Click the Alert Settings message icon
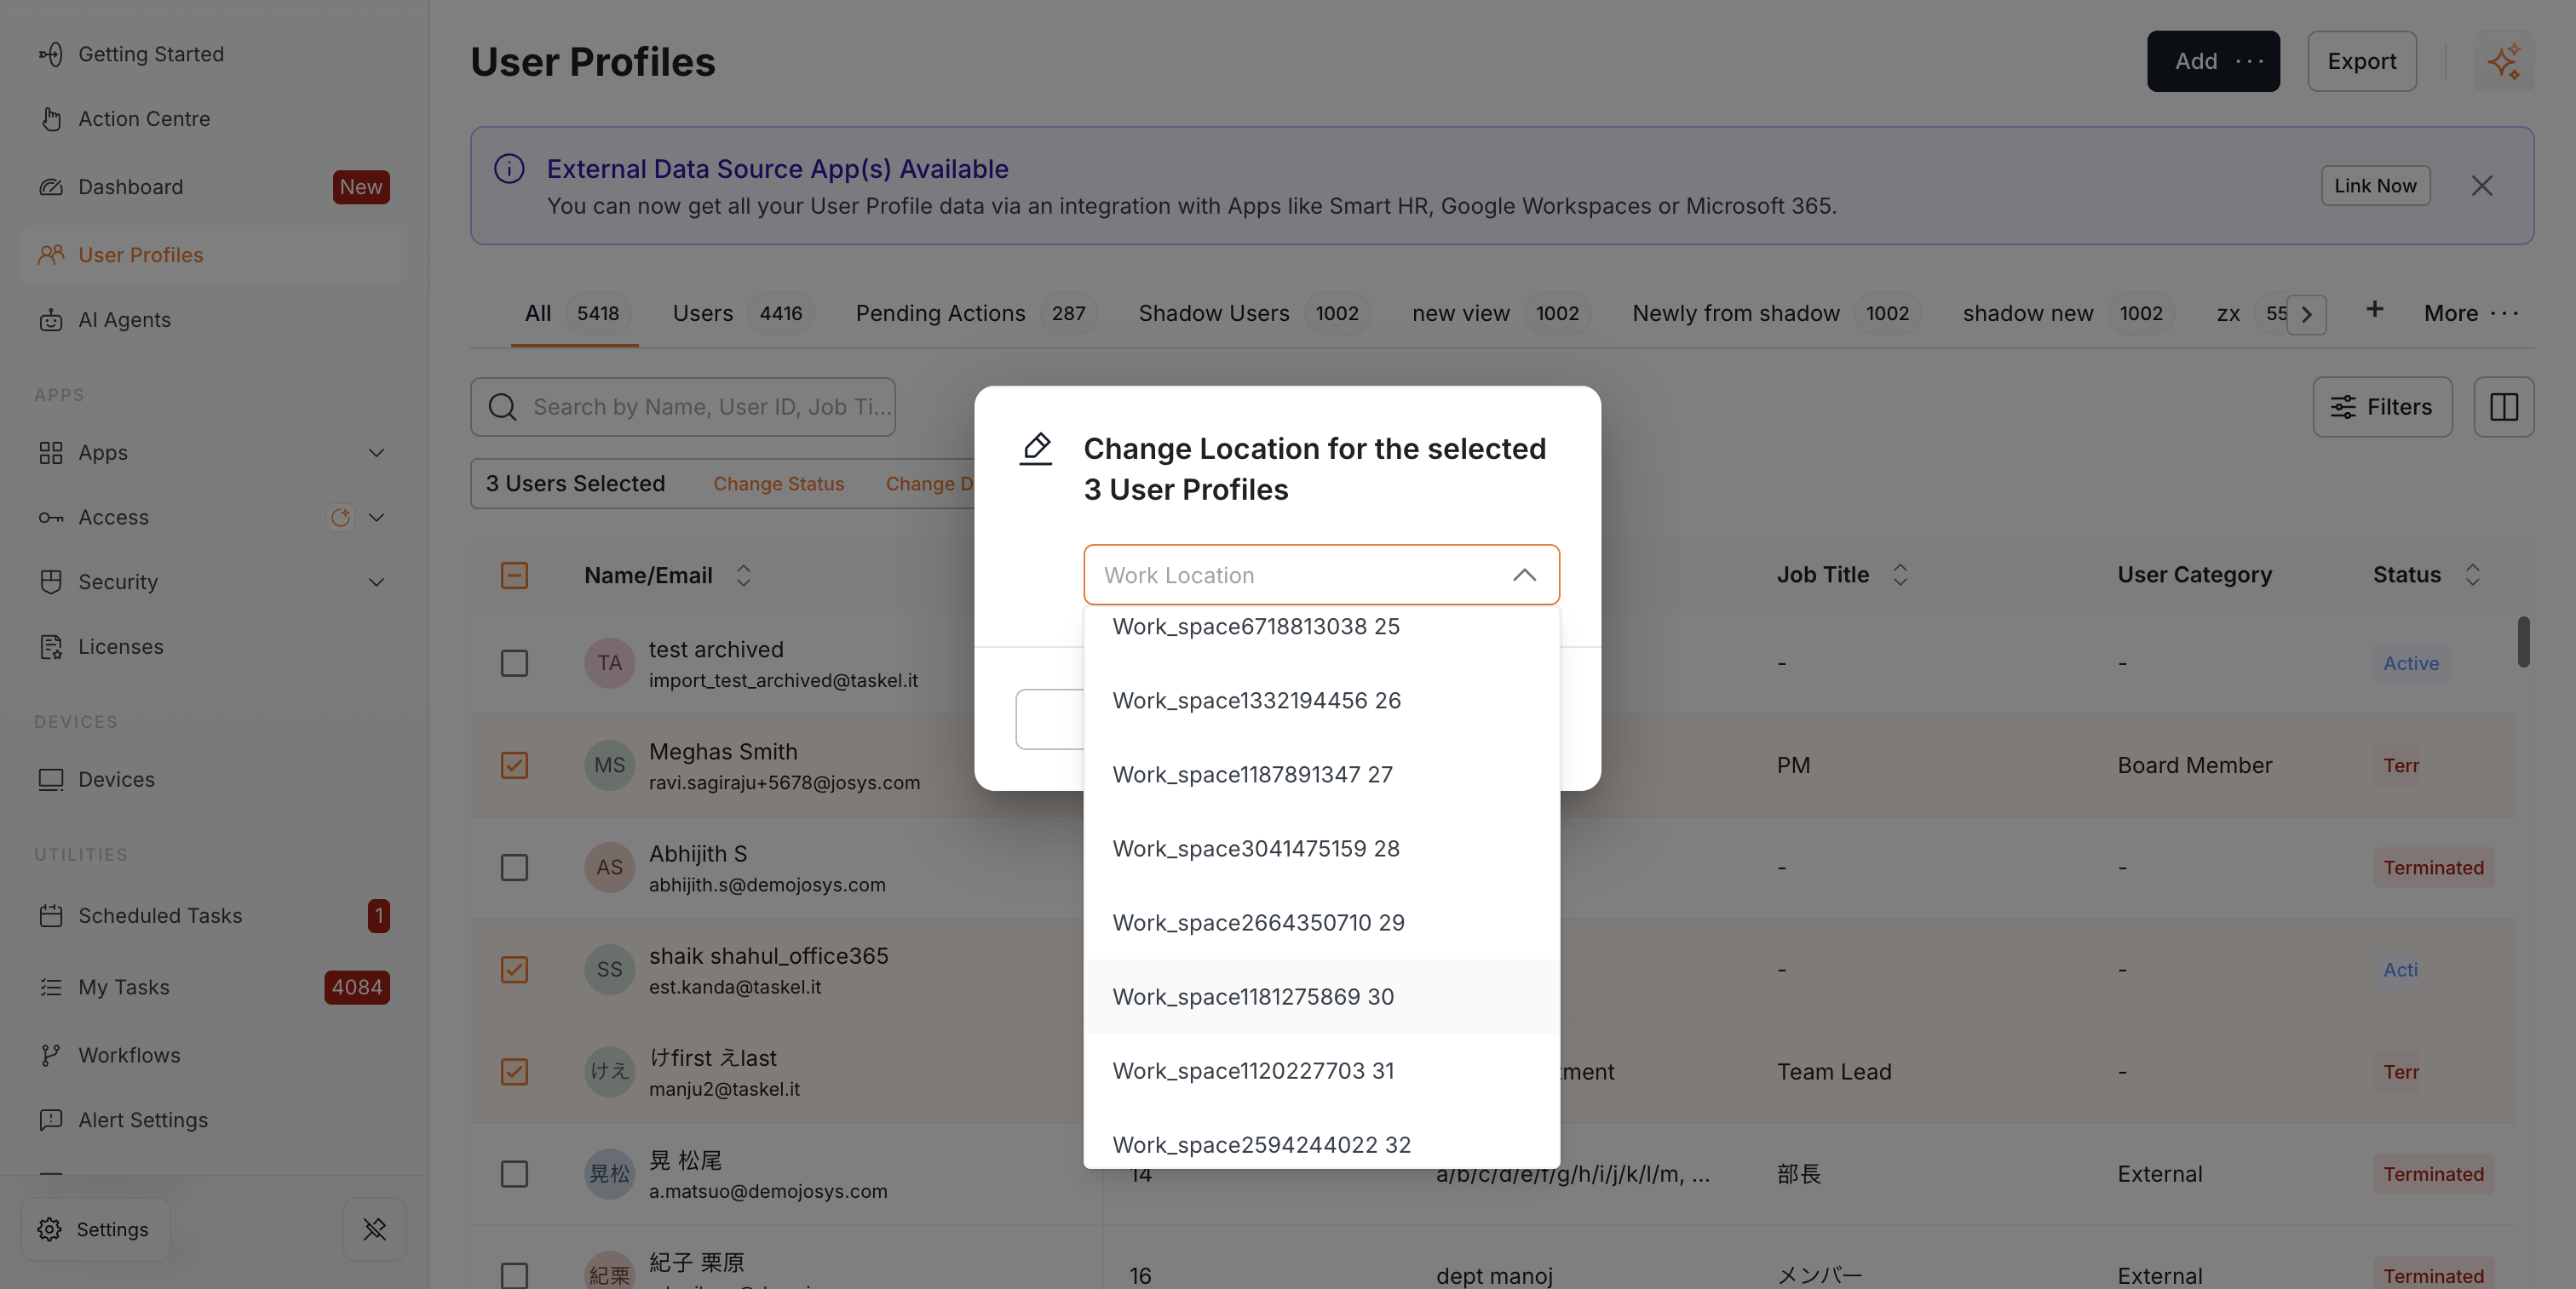This screenshot has height=1289, width=2576. pos(51,1120)
